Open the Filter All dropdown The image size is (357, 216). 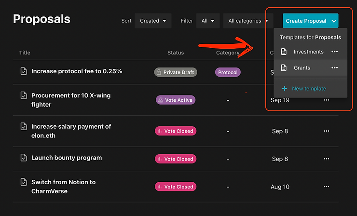pyautogui.click(x=208, y=21)
